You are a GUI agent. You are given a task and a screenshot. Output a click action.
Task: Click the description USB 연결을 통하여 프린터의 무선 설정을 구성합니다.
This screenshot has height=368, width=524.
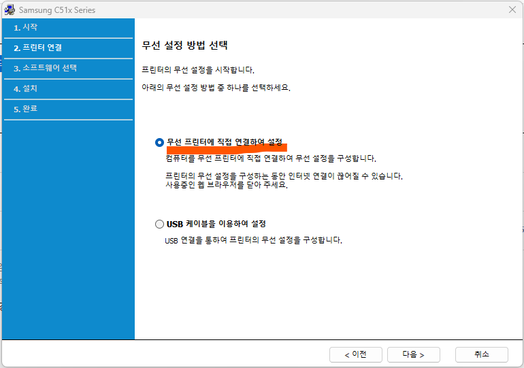pos(254,240)
